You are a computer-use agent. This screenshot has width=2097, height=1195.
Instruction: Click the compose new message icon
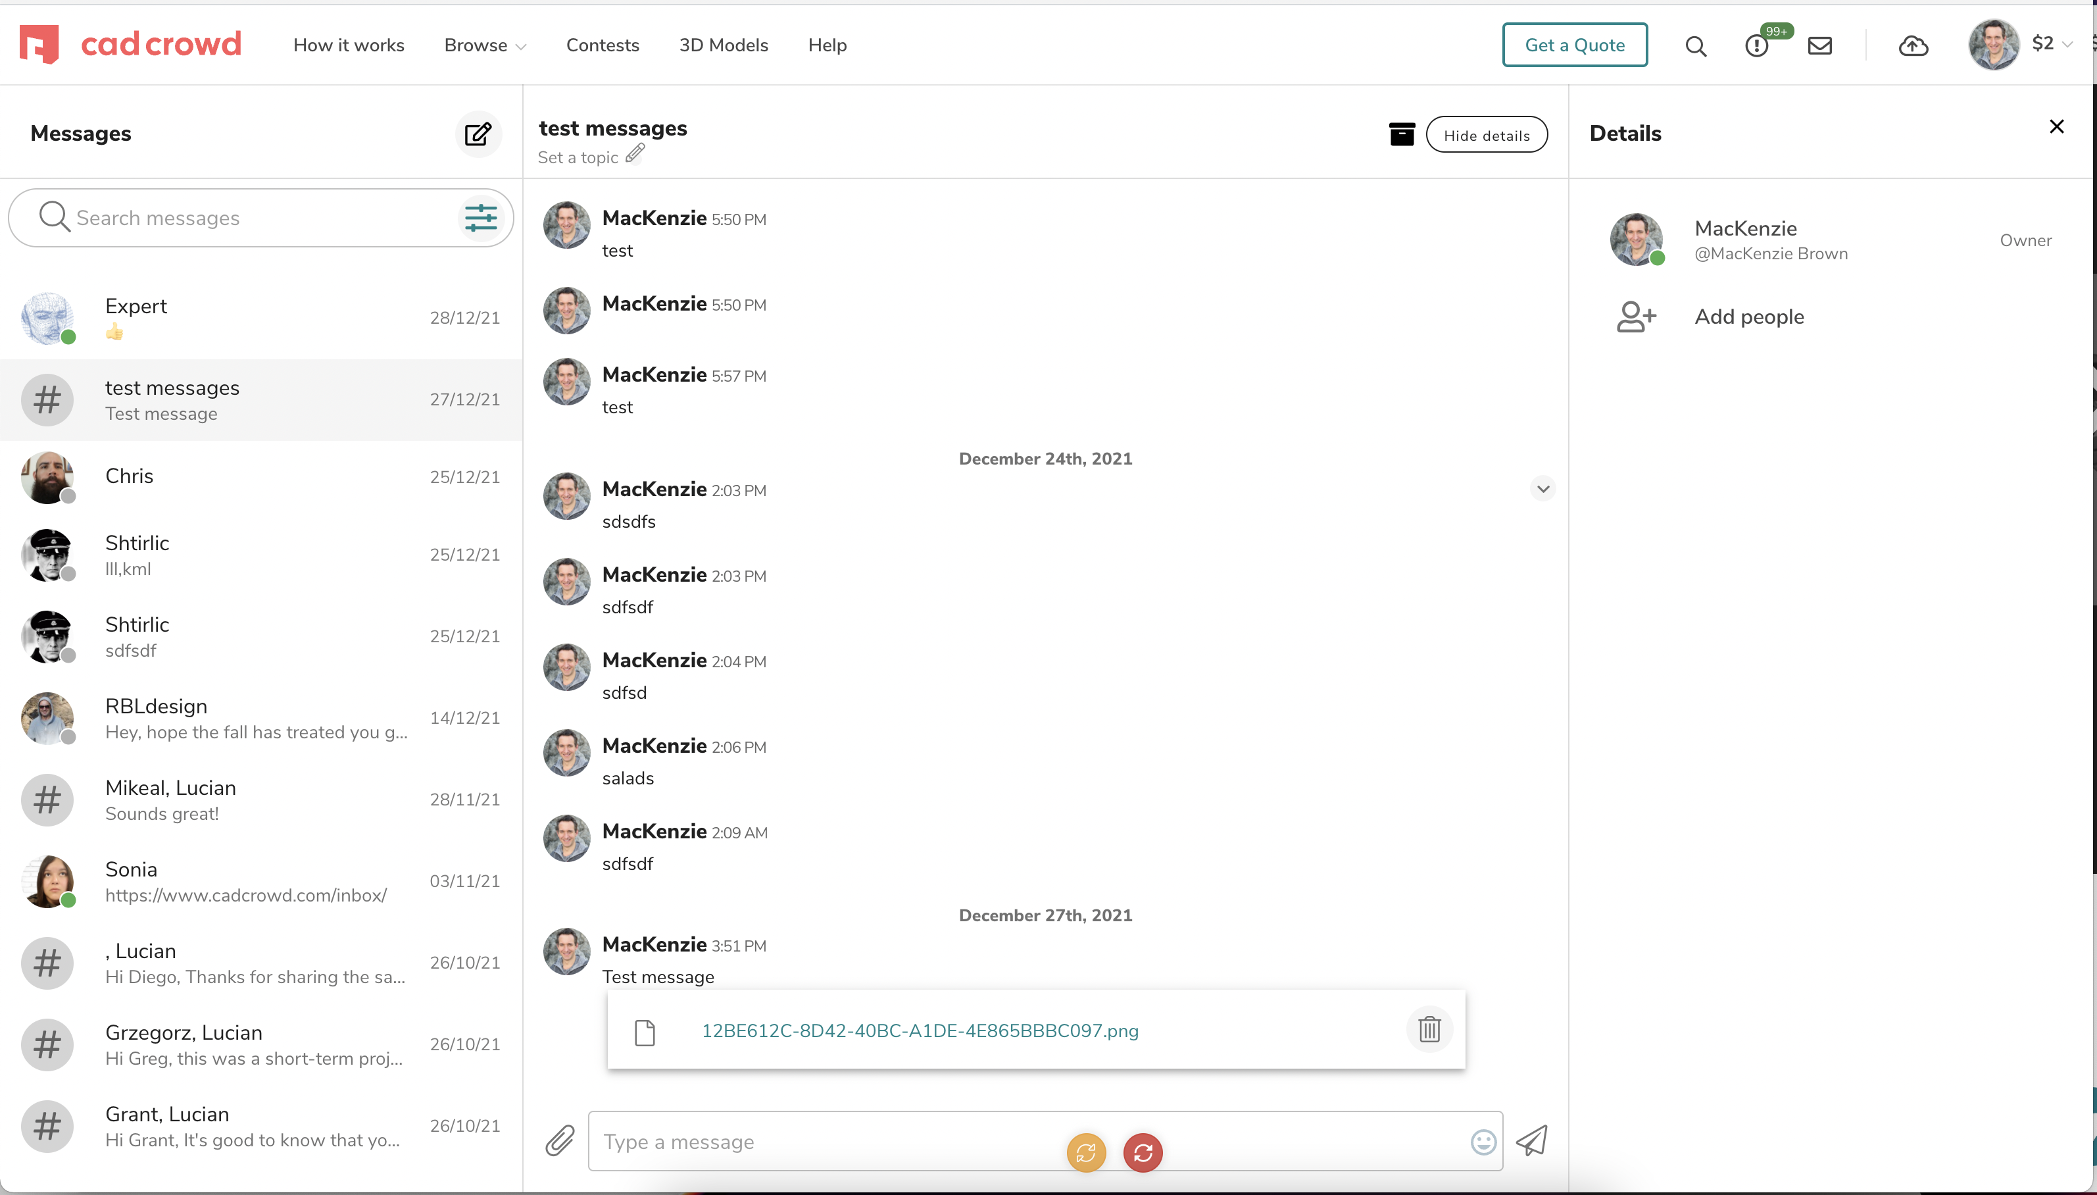pos(478,134)
